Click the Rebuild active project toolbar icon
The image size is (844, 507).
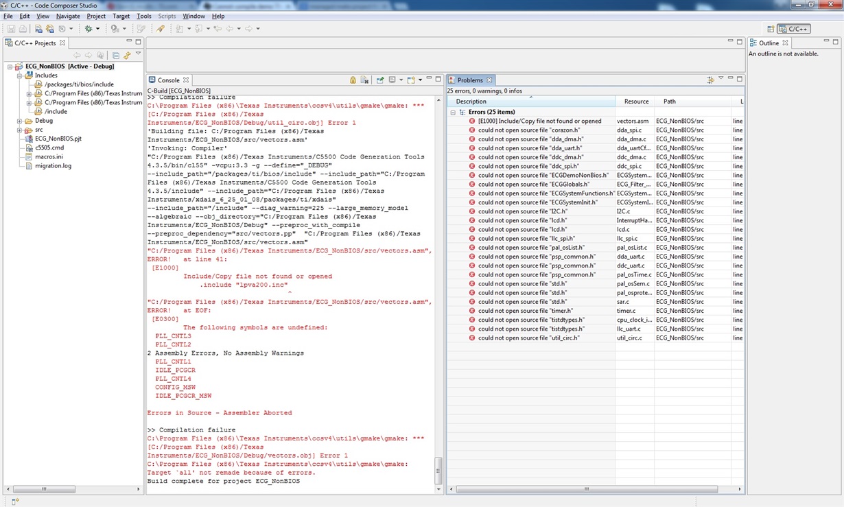(49, 29)
